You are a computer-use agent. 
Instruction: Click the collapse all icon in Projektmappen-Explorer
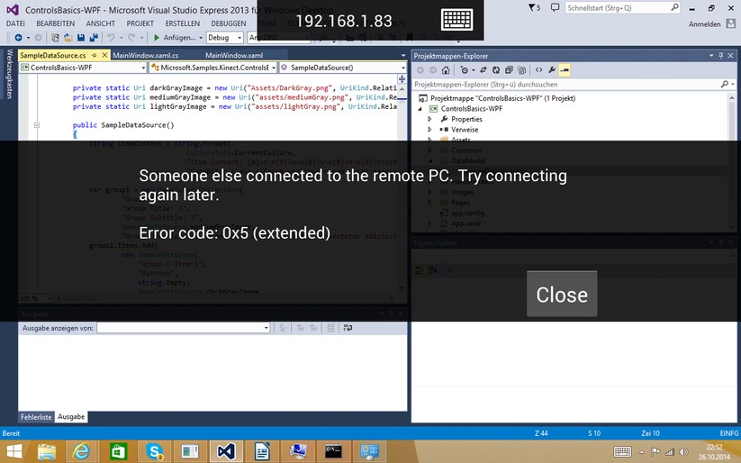point(509,70)
